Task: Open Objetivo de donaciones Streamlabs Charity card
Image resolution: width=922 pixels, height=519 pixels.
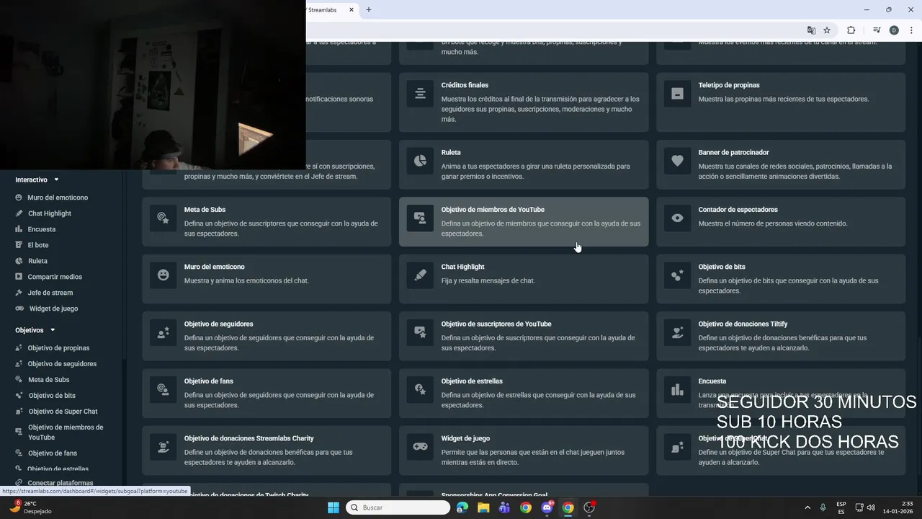Action: pyautogui.click(x=267, y=450)
